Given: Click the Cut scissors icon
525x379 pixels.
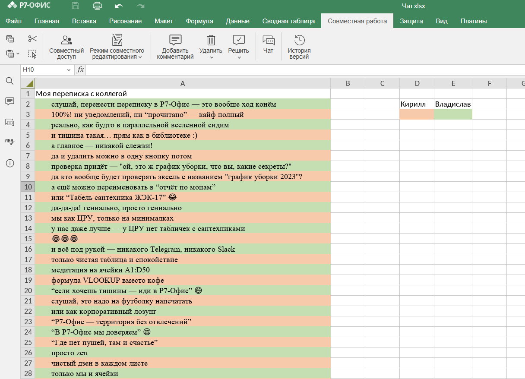Looking at the screenshot, I should (32, 39).
